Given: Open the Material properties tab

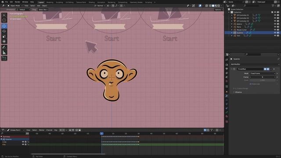Looking at the screenshot, I should coord(227,116).
